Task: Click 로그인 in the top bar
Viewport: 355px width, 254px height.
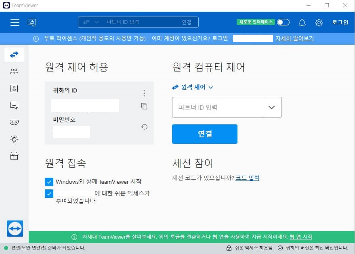Action: [x=340, y=22]
